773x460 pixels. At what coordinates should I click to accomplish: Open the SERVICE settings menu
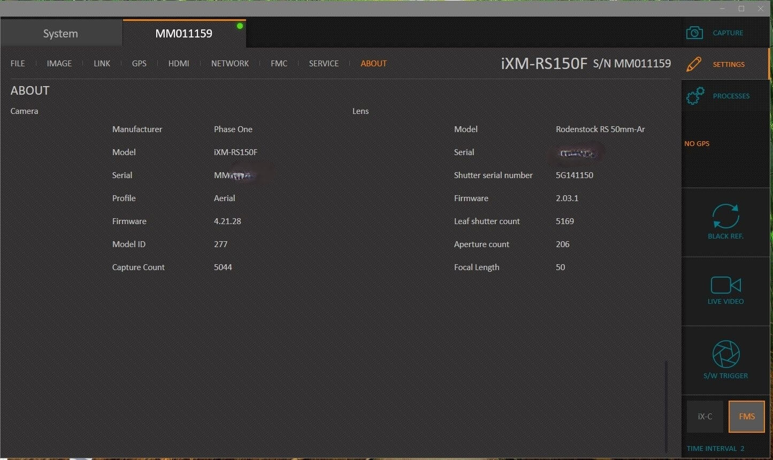click(324, 63)
